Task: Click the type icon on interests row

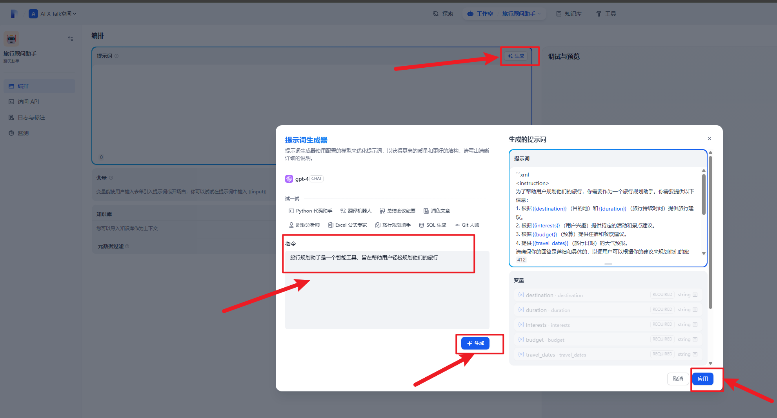Action: 695,324
